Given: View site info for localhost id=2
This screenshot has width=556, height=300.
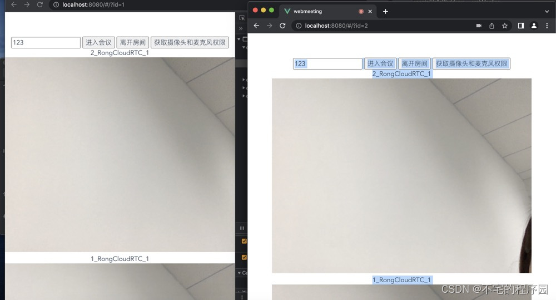Looking at the screenshot, I should [x=299, y=26].
